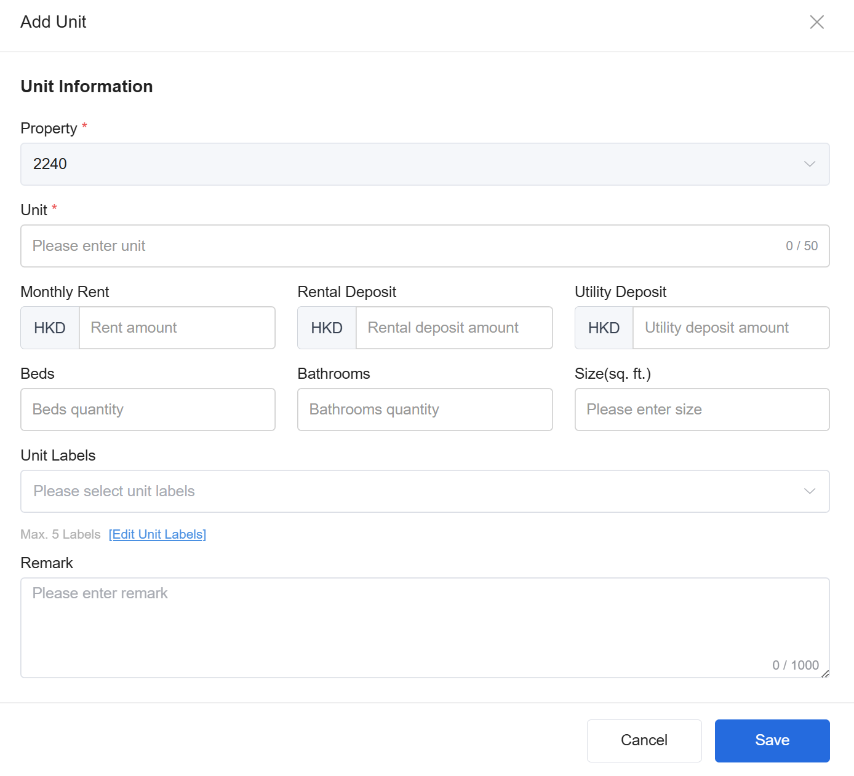Click the Rent amount input field
The image size is (854, 776).
coord(177,328)
